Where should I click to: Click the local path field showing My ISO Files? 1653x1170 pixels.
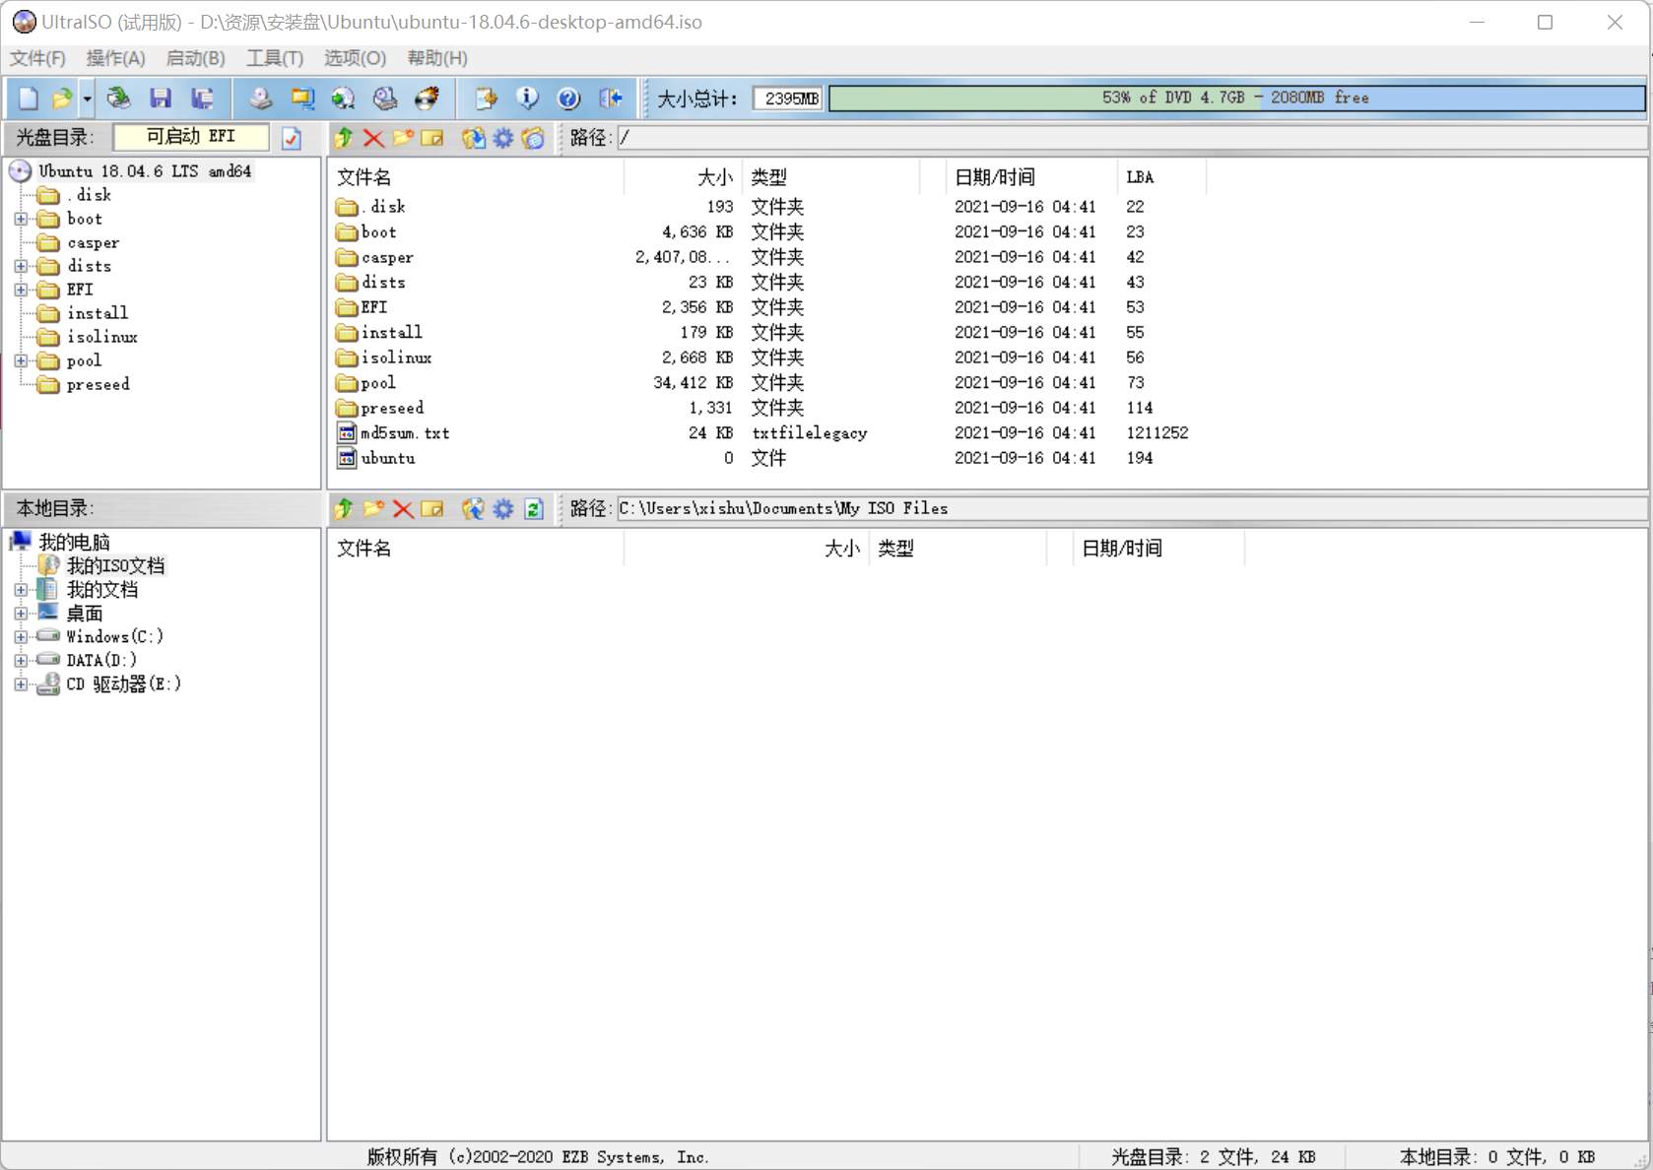point(1132,508)
